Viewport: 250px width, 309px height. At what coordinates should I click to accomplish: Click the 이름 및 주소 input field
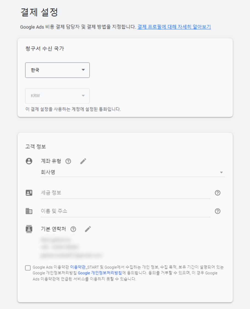pyautogui.click(x=125, y=211)
